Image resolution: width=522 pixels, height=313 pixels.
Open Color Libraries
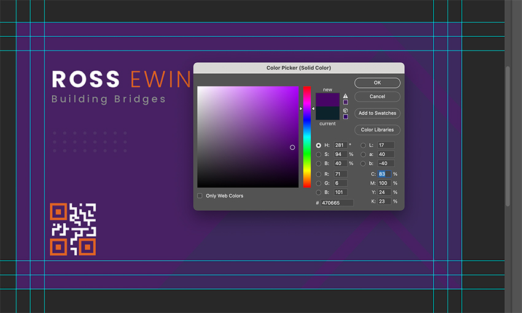377,130
